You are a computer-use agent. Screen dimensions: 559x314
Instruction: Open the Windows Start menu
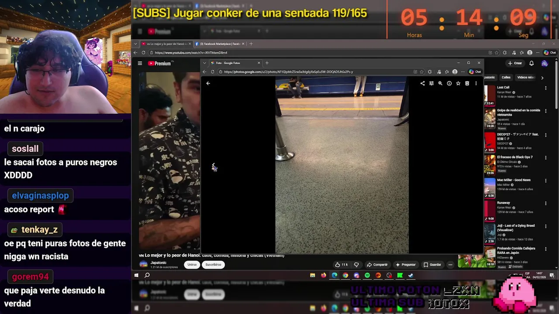tap(136, 275)
